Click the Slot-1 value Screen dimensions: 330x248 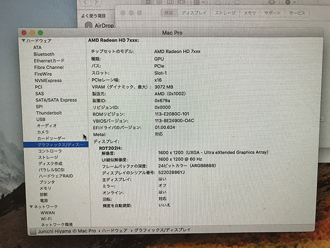coord(160,73)
